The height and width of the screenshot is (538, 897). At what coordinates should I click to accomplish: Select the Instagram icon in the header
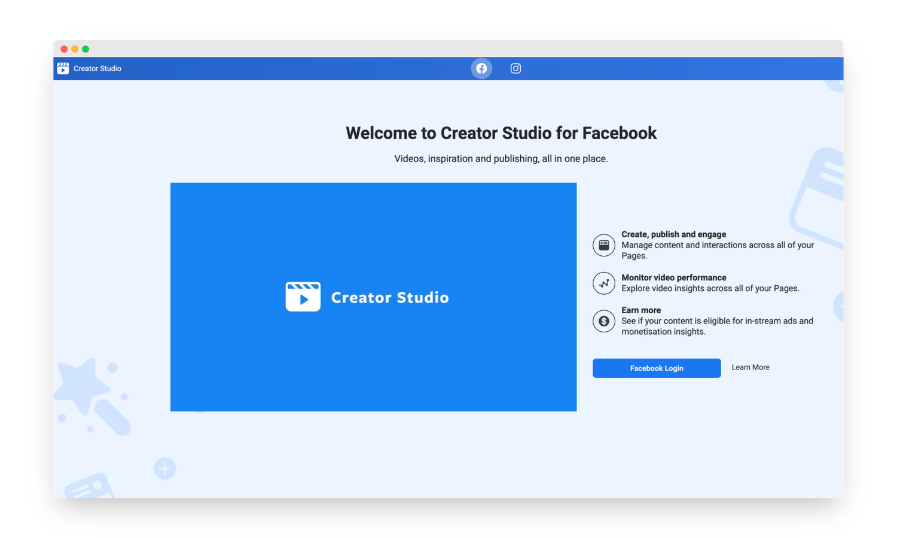pos(515,68)
